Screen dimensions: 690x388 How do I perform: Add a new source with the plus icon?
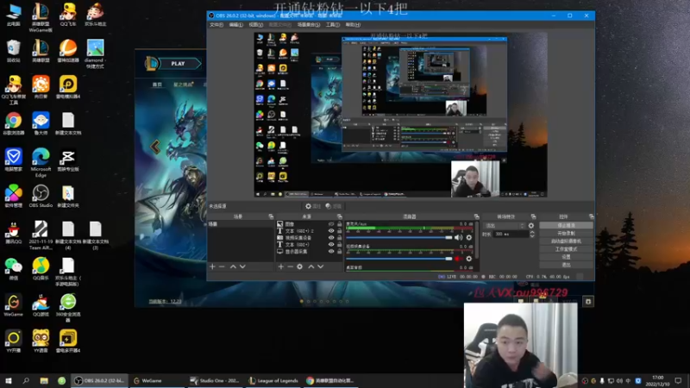281,266
